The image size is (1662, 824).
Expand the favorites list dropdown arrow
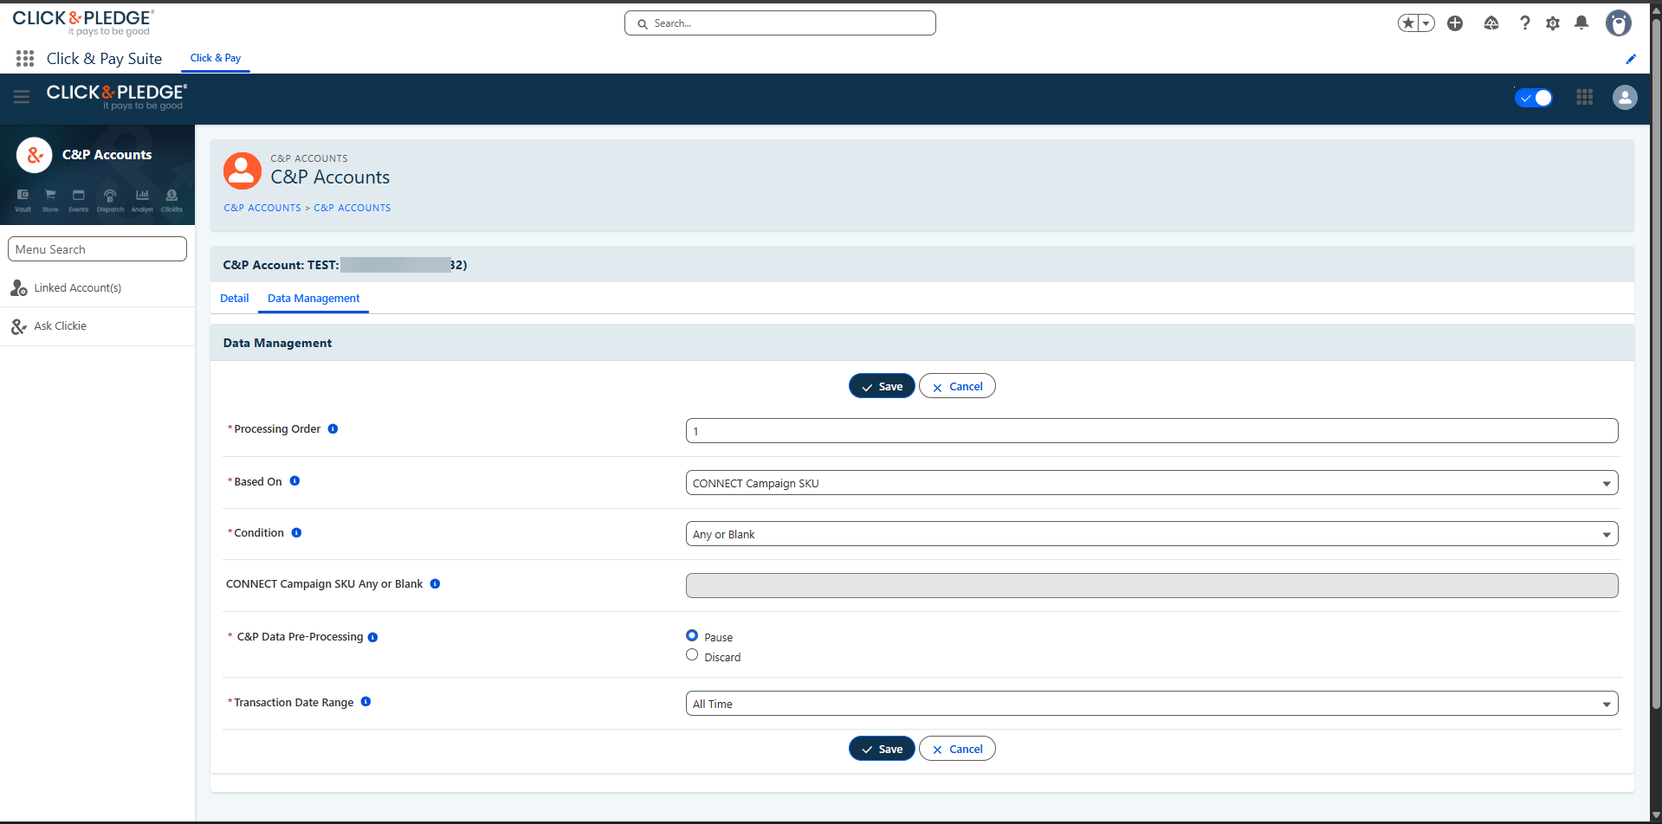1426,23
